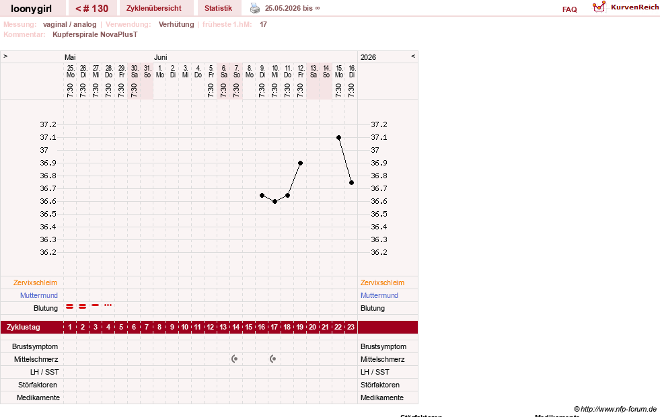The width and height of the screenshot is (660, 417).
Task: Click the left Medikamente row label
Action: [x=38, y=397]
